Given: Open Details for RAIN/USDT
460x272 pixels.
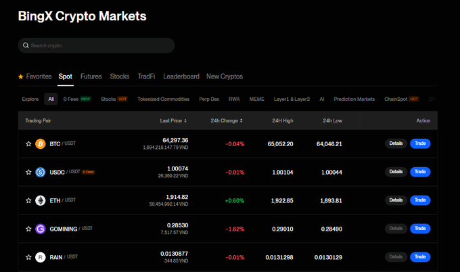Looking at the screenshot, I should point(396,257).
